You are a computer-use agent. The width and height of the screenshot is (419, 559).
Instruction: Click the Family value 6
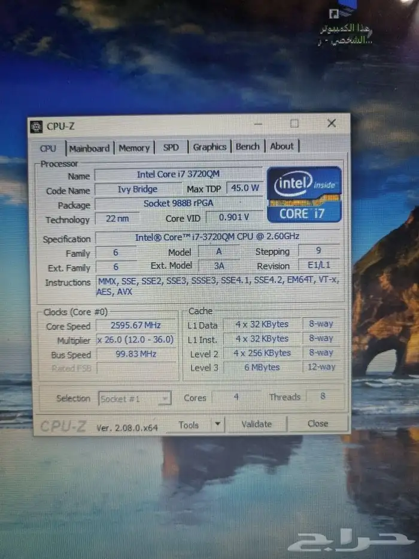(x=116, y=253)
